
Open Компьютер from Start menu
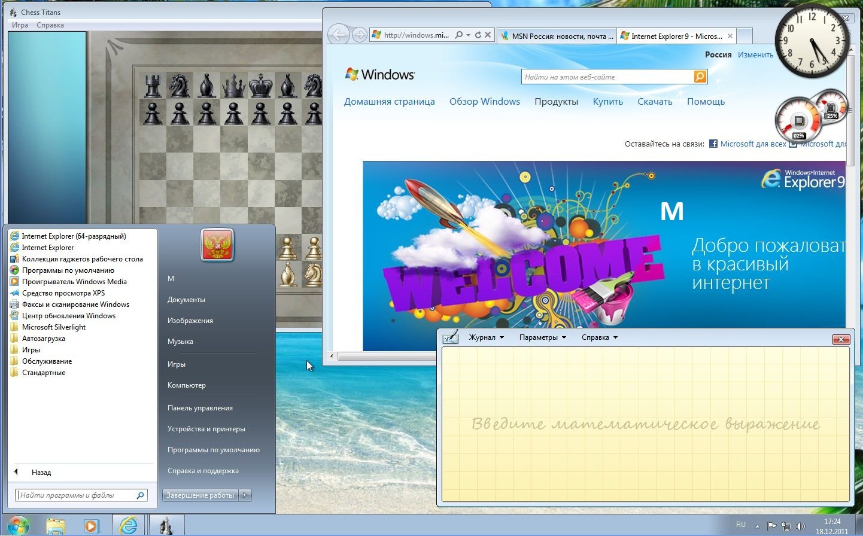[187, 385]
